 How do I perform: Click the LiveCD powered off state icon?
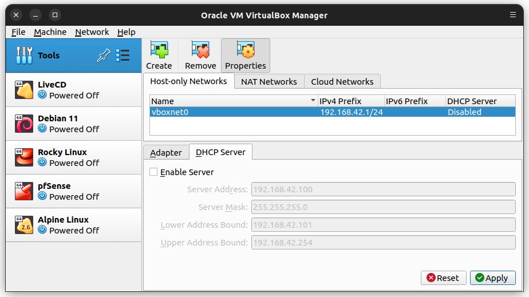(x=42, y=95)
